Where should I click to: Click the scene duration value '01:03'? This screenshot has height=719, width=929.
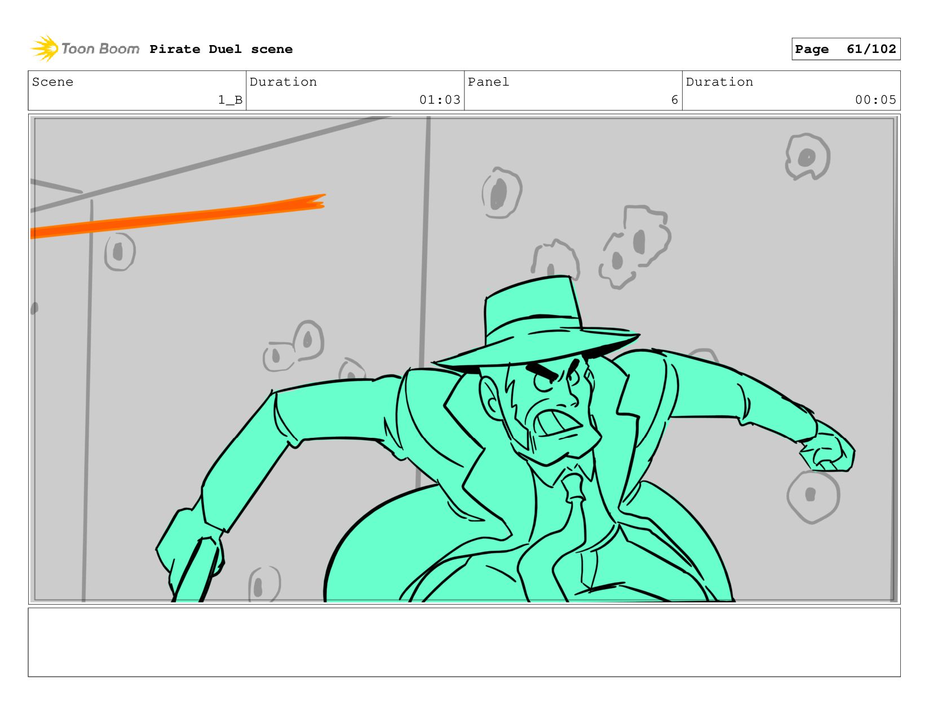pos(440,100)
